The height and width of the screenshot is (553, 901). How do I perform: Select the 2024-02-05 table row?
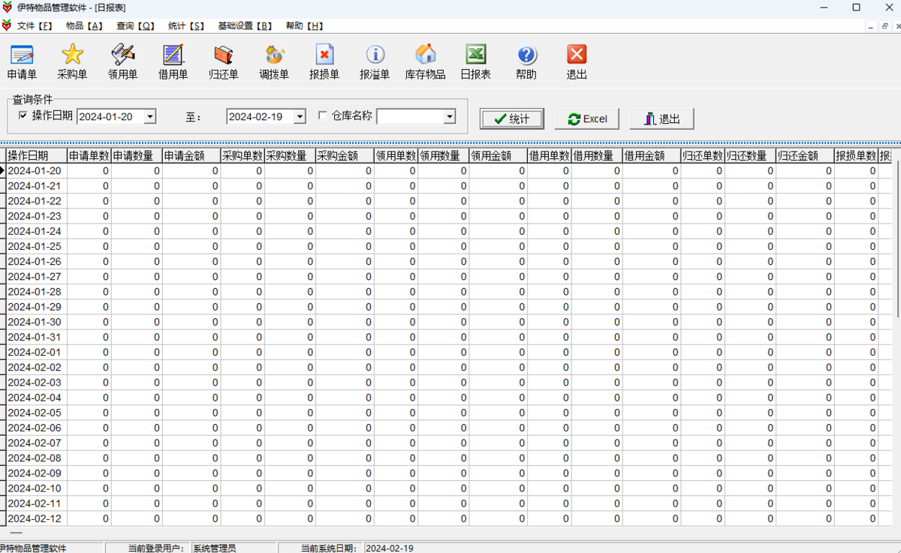click(x=35, y=413)
